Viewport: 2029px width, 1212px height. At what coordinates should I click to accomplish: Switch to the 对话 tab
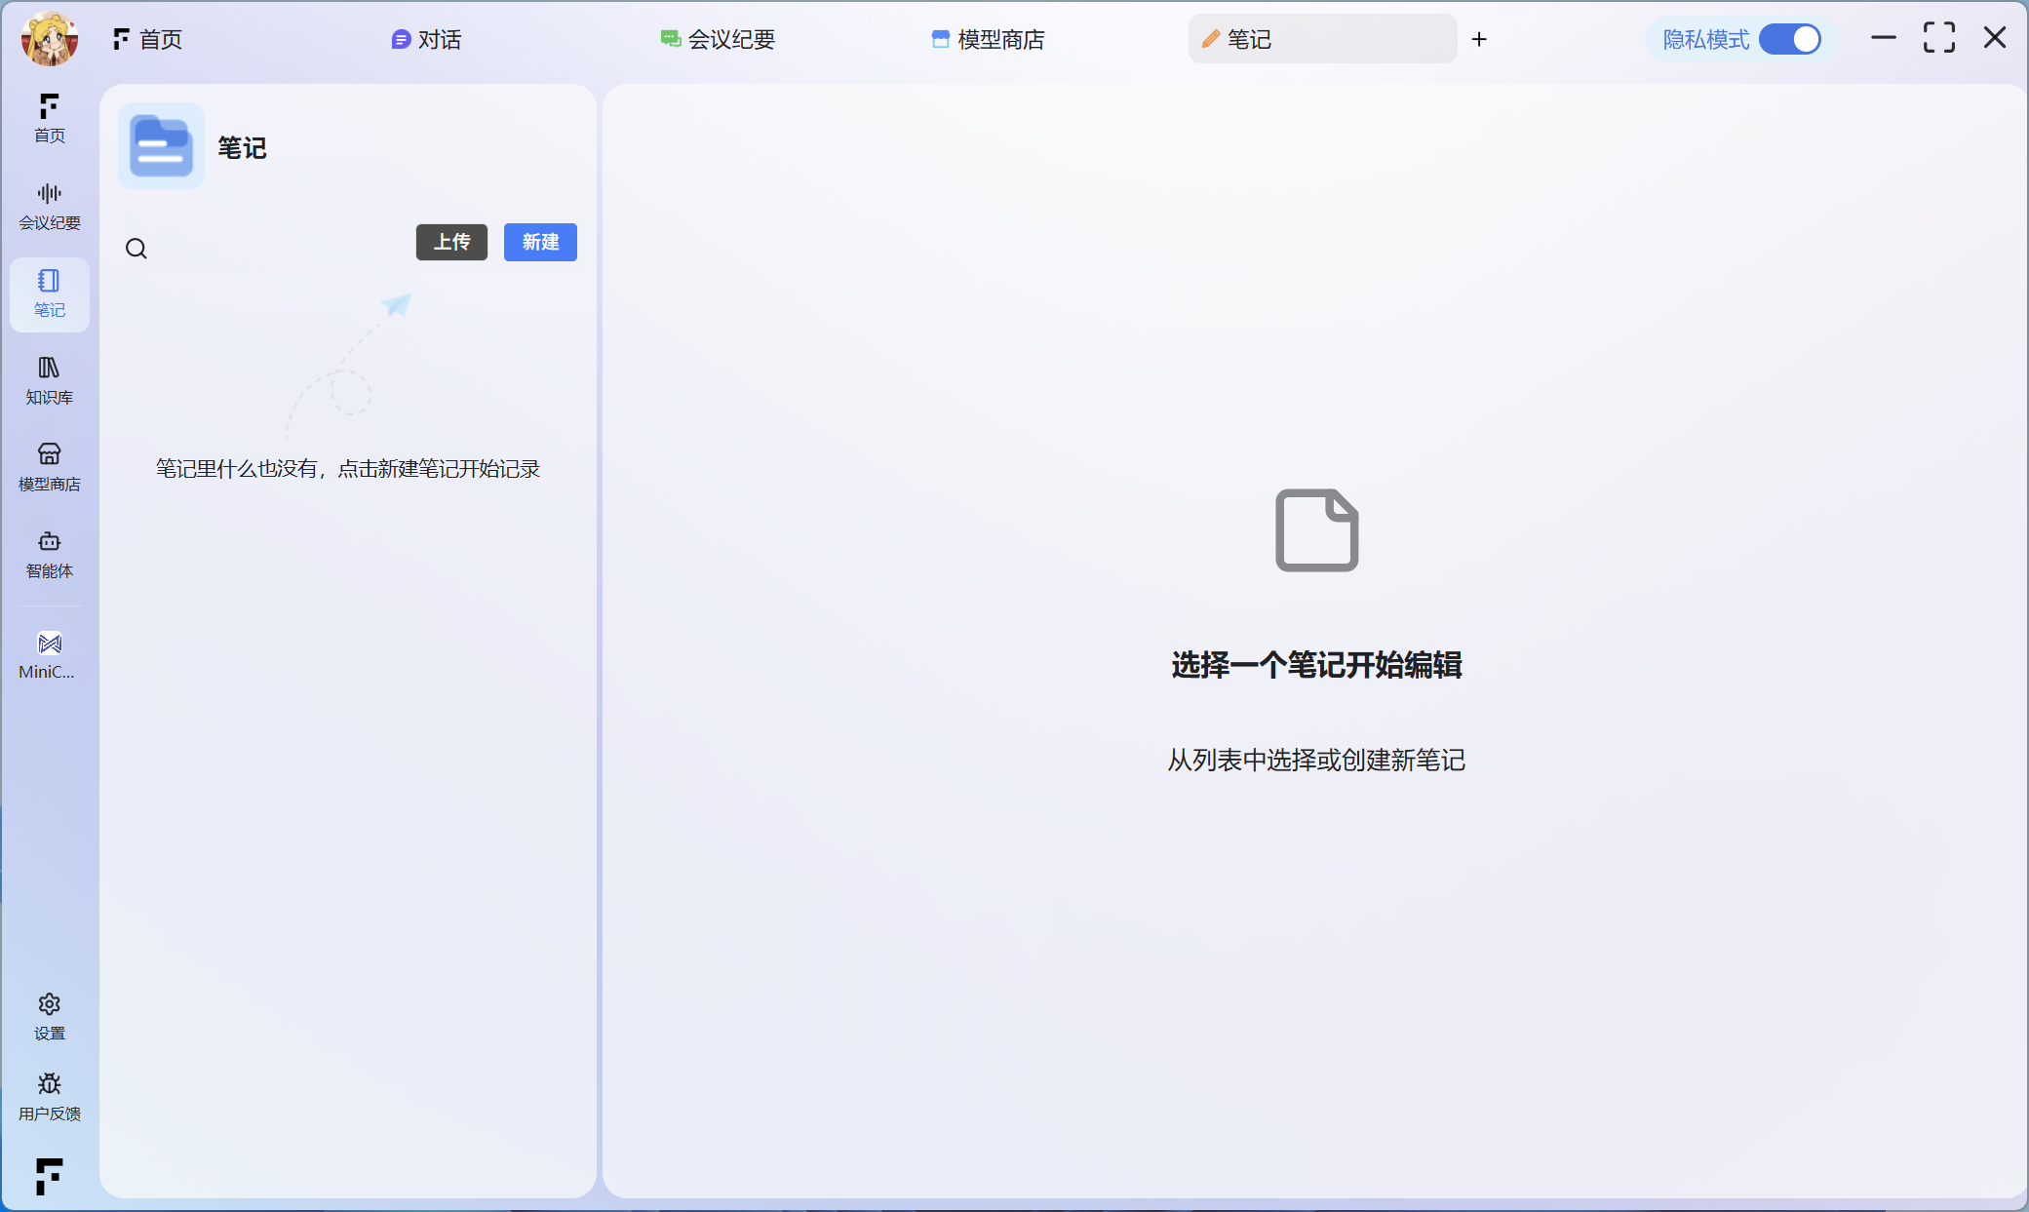(x=427, y=39)
